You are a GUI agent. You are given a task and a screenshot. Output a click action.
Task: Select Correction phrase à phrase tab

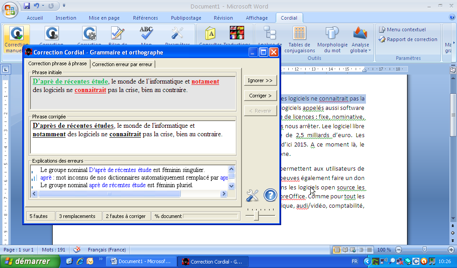[58, 63]
